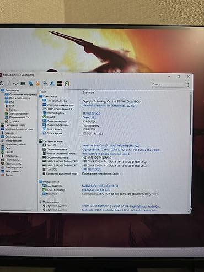Image resolution: width=204 pixels, height=272 pixels.
Task: Open the memory module benchmark icon
Action: 23,84
